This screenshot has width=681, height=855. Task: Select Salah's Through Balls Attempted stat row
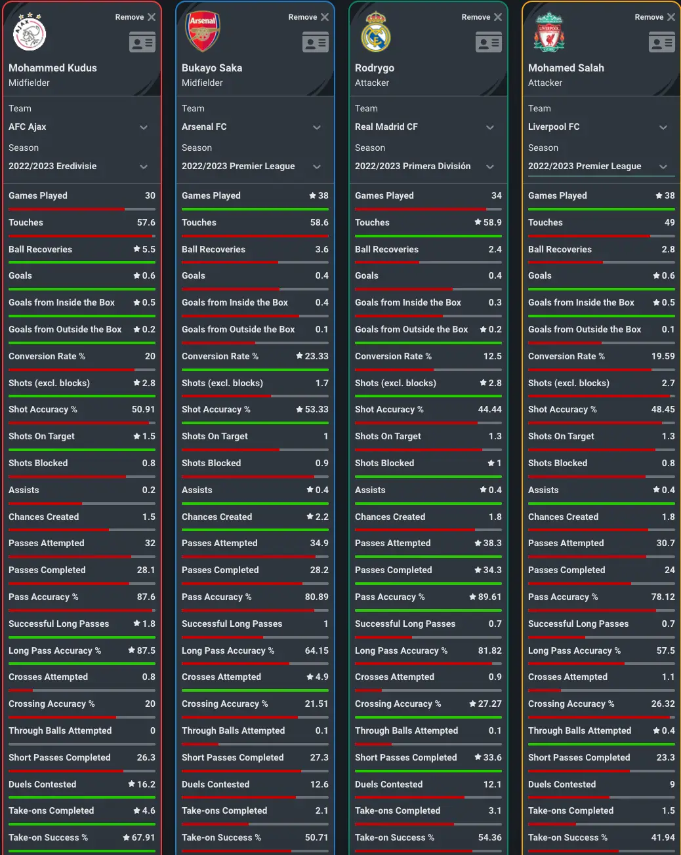pyautogui.click(x=601, y=730)
